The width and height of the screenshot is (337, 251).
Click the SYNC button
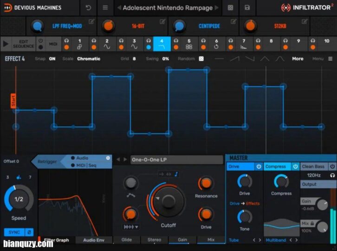pos(14,232)
